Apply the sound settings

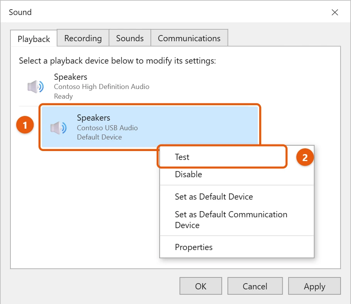[x=314, y=286]
